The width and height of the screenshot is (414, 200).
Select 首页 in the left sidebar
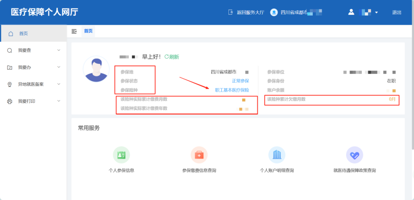(x=33, y=34)
